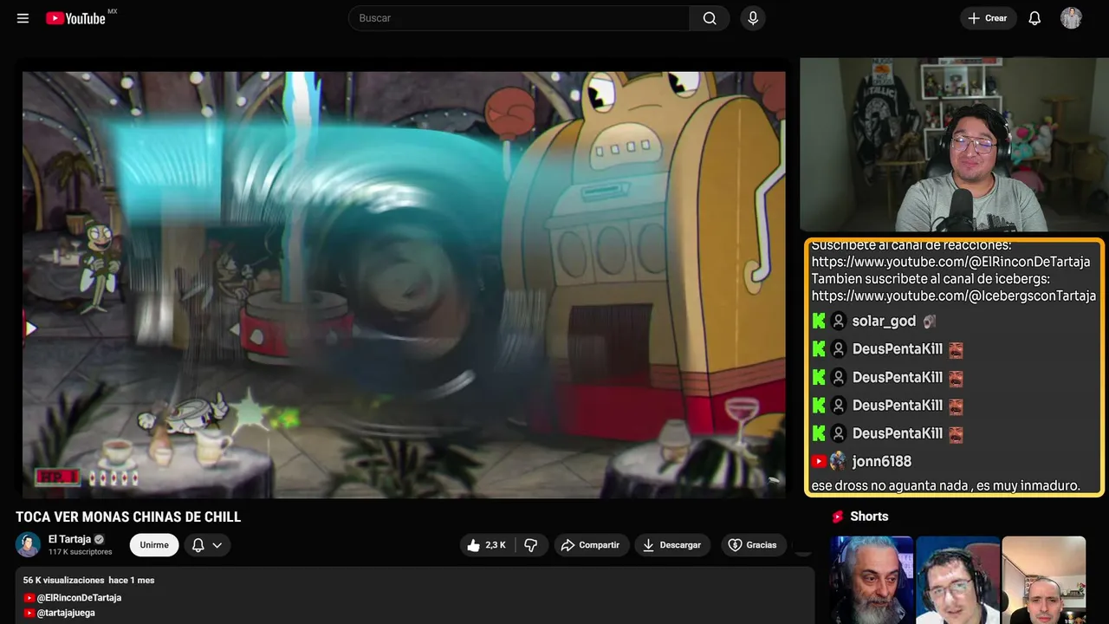Open the @ElRinconDeTartaja link in the description
The image size is (1109, 624).
(x=79, y=598)
